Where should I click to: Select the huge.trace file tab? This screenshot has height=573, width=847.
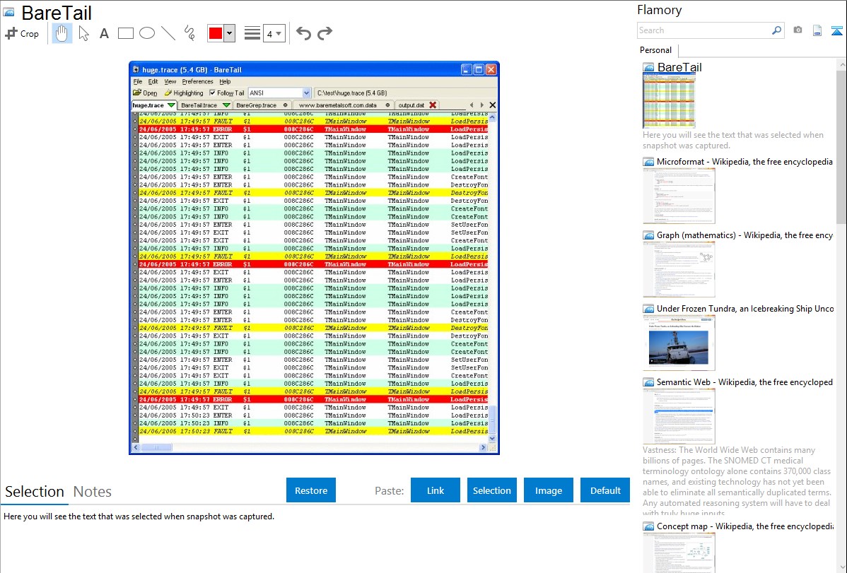coord(154,105)
